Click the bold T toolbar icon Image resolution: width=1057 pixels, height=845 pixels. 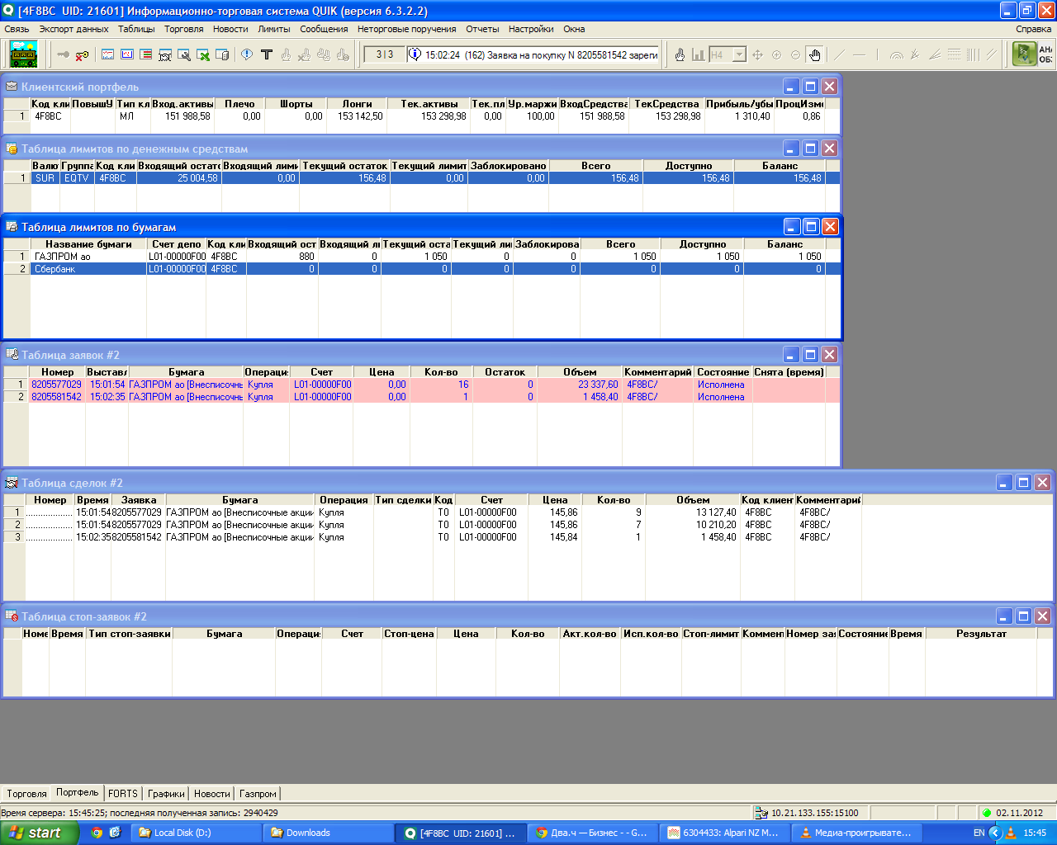pyautogui.click(x=266, y=54)
